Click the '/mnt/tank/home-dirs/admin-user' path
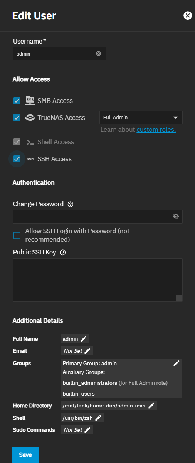This screenshot has width=195, height=463. click(104, 406)
